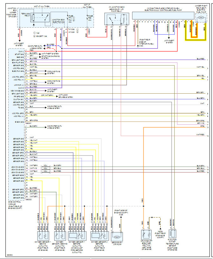Image resolution: width=213 pixels, height=259 pixels.
Task: Click the Fuse F70 symbol in junction box
Action: (67, 17)
